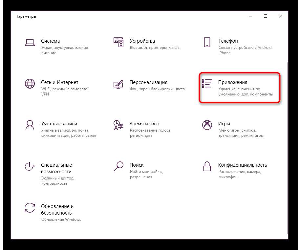The width and height of the screenshot is (299, 250).
Task: Open Приложения using the list icon
Action: pyautogui.click(x=207, y=84)
